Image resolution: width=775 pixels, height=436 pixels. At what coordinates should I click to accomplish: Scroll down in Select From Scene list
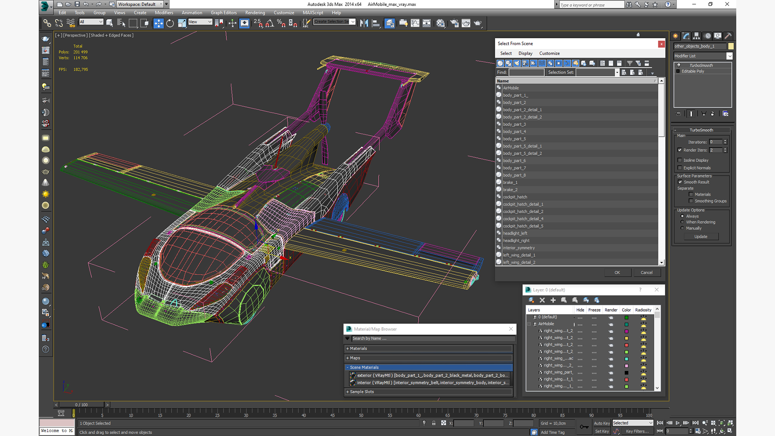[x=662, y=262]
